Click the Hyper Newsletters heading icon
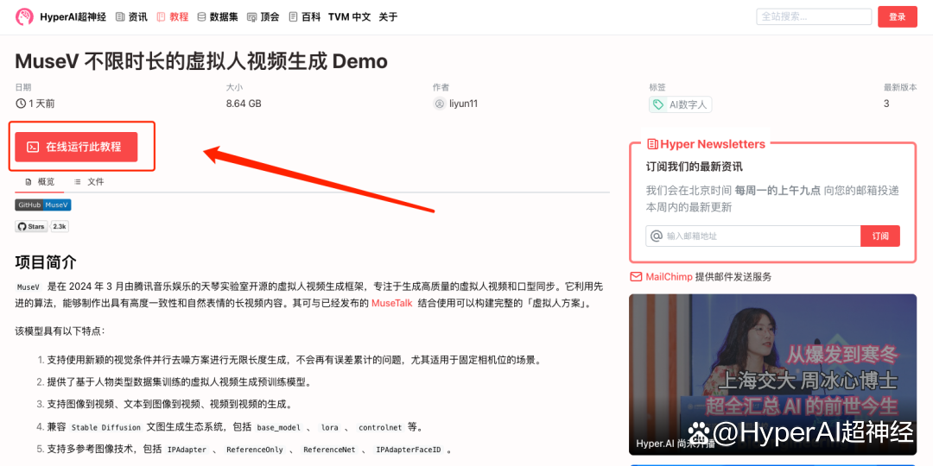 click(653, 144)
